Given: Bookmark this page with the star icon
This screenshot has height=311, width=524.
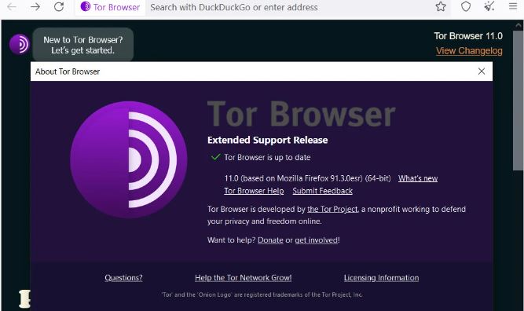Looking at the screenshot, I should (x=441, y=7).
